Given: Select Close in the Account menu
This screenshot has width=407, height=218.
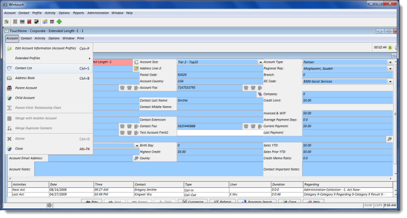Looking at the screenshot, I should point(49,149).
